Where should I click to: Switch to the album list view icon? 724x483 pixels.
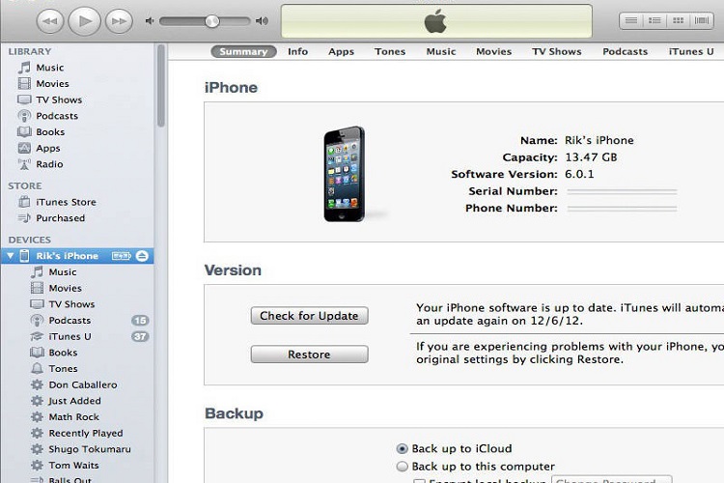(654, 20)
